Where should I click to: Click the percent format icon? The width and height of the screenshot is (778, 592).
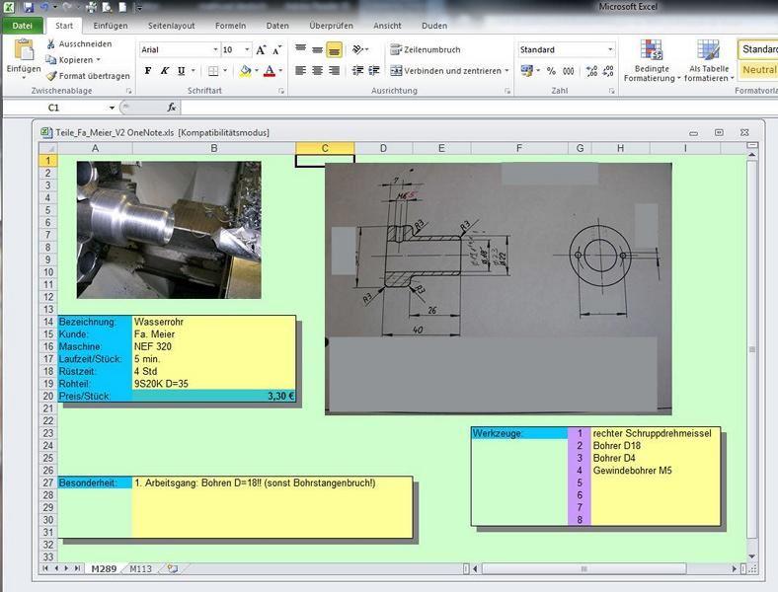tap(551, 71)
